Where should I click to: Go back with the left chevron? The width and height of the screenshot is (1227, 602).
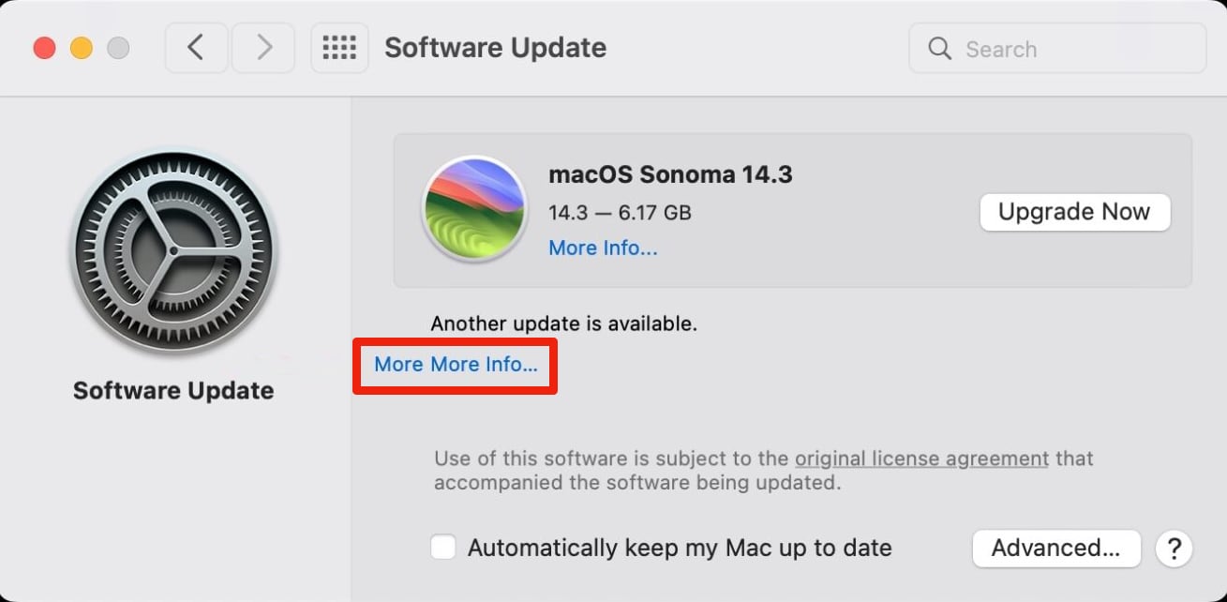tap(196, 48)
